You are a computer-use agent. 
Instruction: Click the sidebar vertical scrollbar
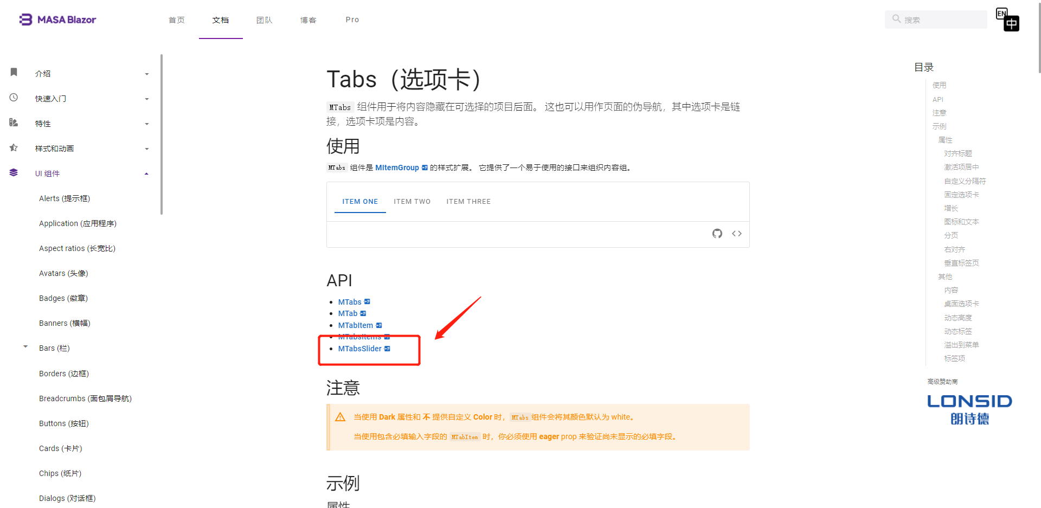162,134
